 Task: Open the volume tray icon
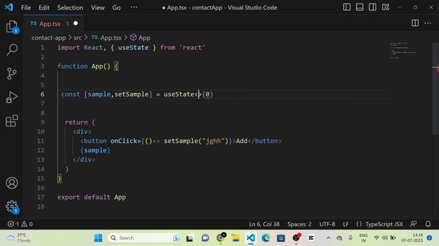(x=385, y=238)
